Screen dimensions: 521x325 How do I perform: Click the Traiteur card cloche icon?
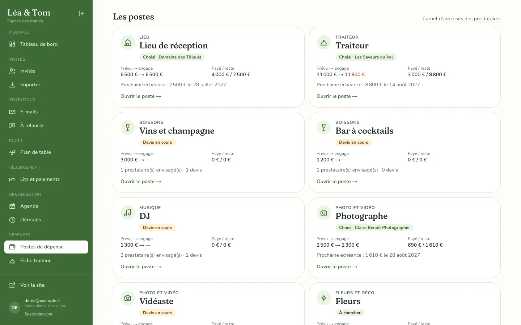[324, 43]
